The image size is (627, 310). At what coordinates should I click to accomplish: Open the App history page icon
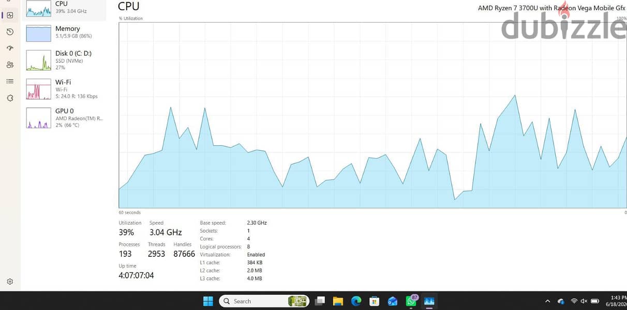[10, 32]
